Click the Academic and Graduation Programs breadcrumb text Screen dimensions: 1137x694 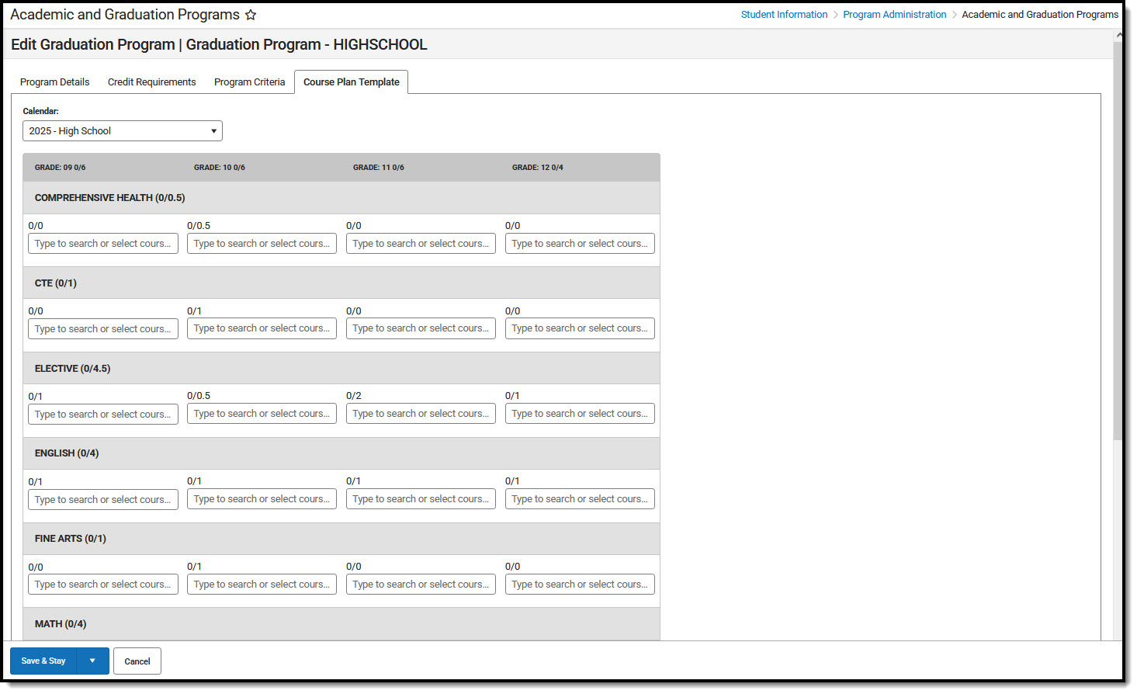(1040, 15)
